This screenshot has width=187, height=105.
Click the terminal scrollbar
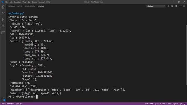(x=186, y=55)
